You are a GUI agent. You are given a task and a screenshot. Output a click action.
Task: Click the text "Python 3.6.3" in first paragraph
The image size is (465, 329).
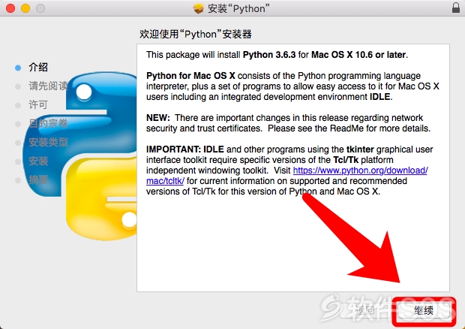pos(269,55)
